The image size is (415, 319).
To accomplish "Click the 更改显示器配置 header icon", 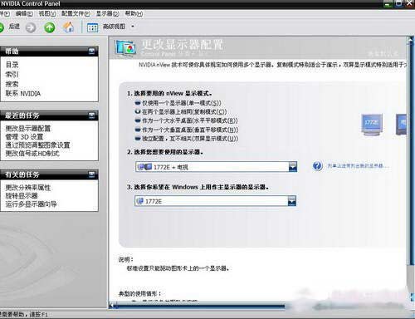I will [x=125, y=48].
